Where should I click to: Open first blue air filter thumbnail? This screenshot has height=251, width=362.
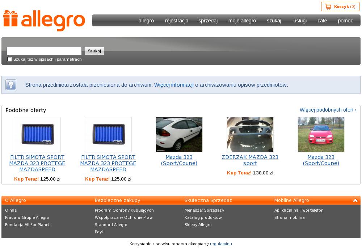point(37,135)
